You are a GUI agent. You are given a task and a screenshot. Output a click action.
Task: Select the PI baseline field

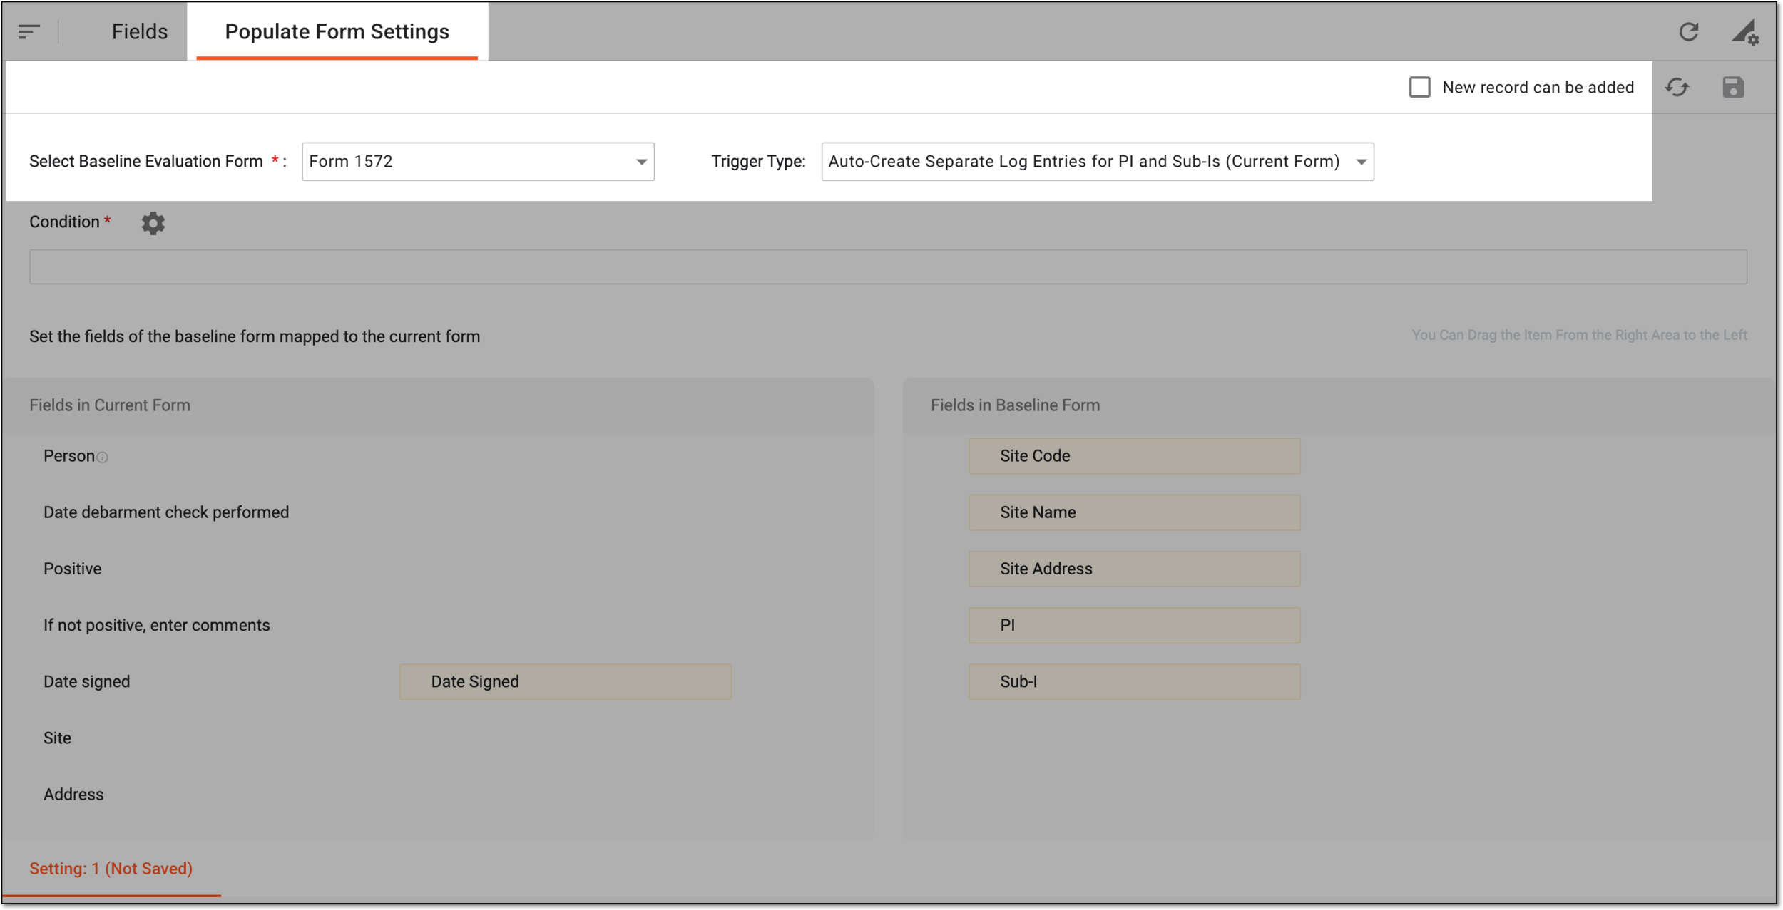coord(1134,625)
